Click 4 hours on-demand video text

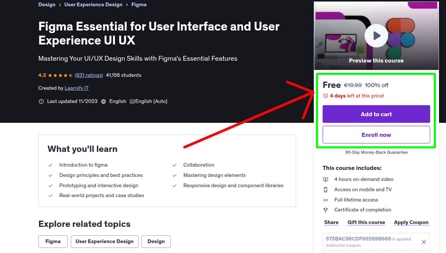[x=364, y=179]
